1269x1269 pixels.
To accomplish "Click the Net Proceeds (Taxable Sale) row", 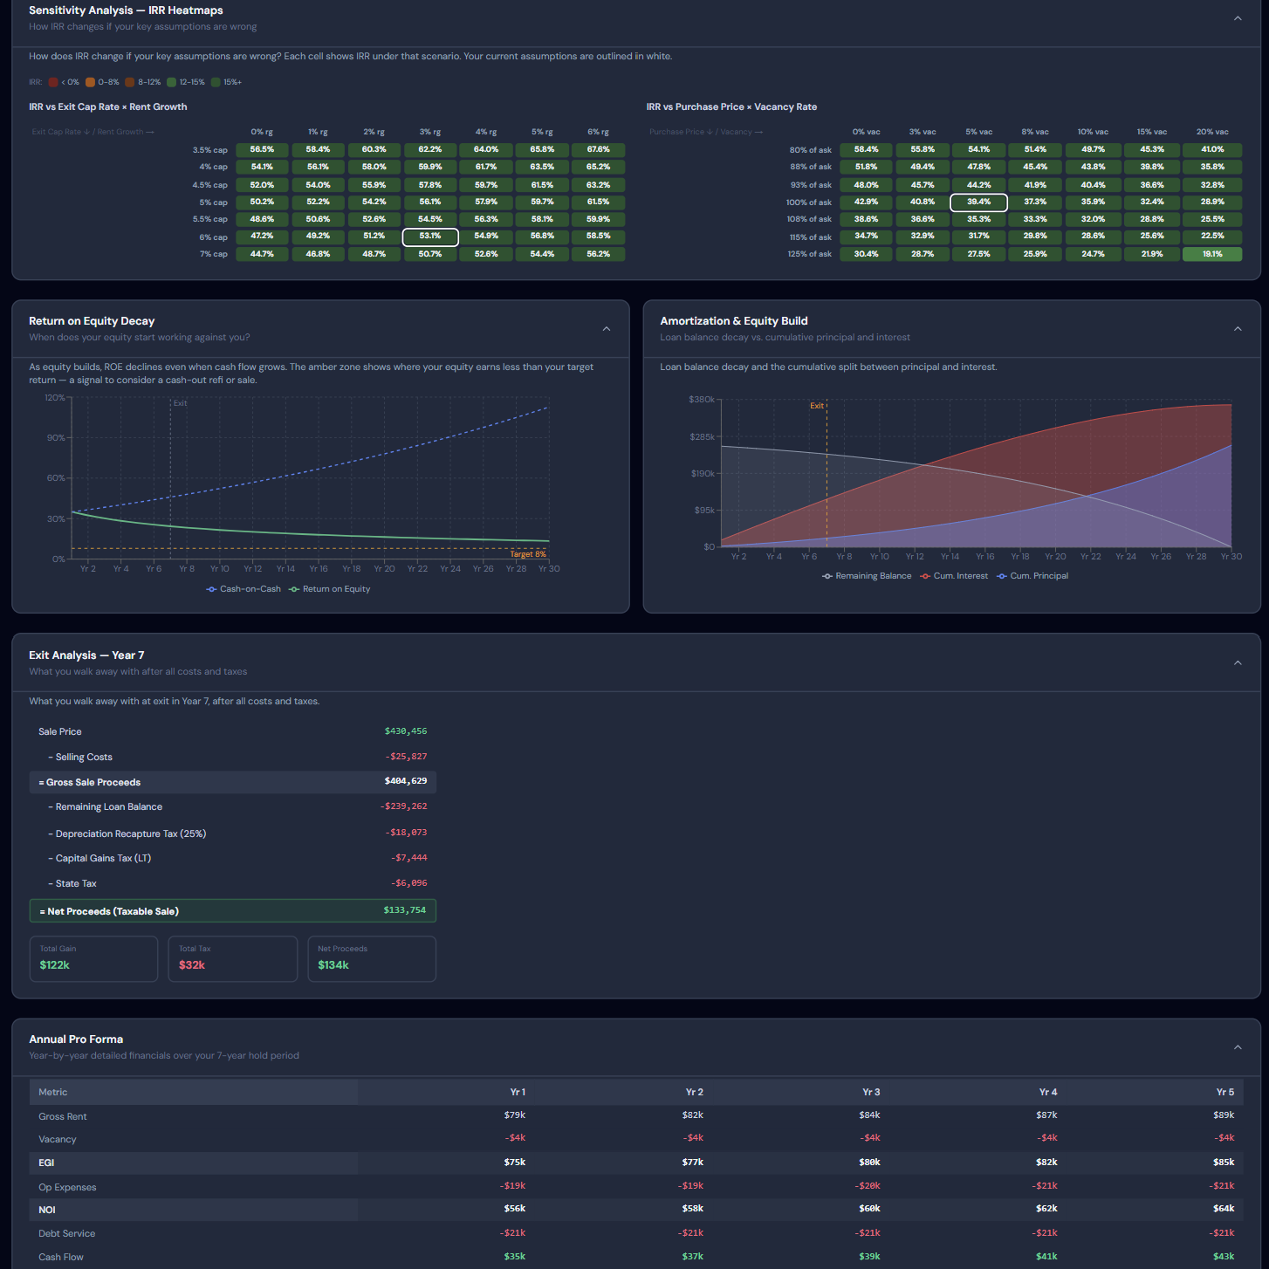I will tap(232, 911).
